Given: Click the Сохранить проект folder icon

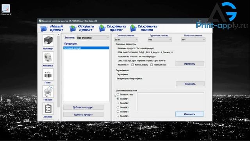Looking at the screenshot, I should click(x=102, y=28).
